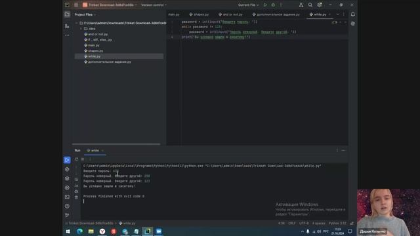This screenshot has height=236, width=420.
Task: Click the CRLF line separator in status bar
Action: pos(291,224)
